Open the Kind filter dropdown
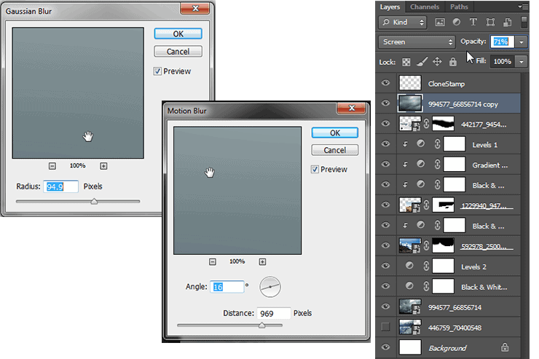 (403, 23)
